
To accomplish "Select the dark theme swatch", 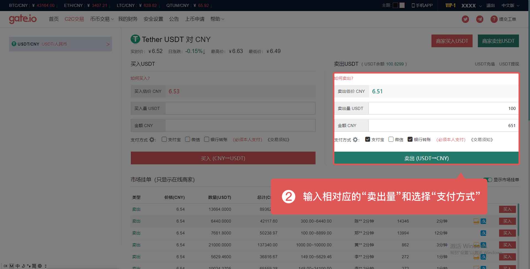I will point(395,5).
